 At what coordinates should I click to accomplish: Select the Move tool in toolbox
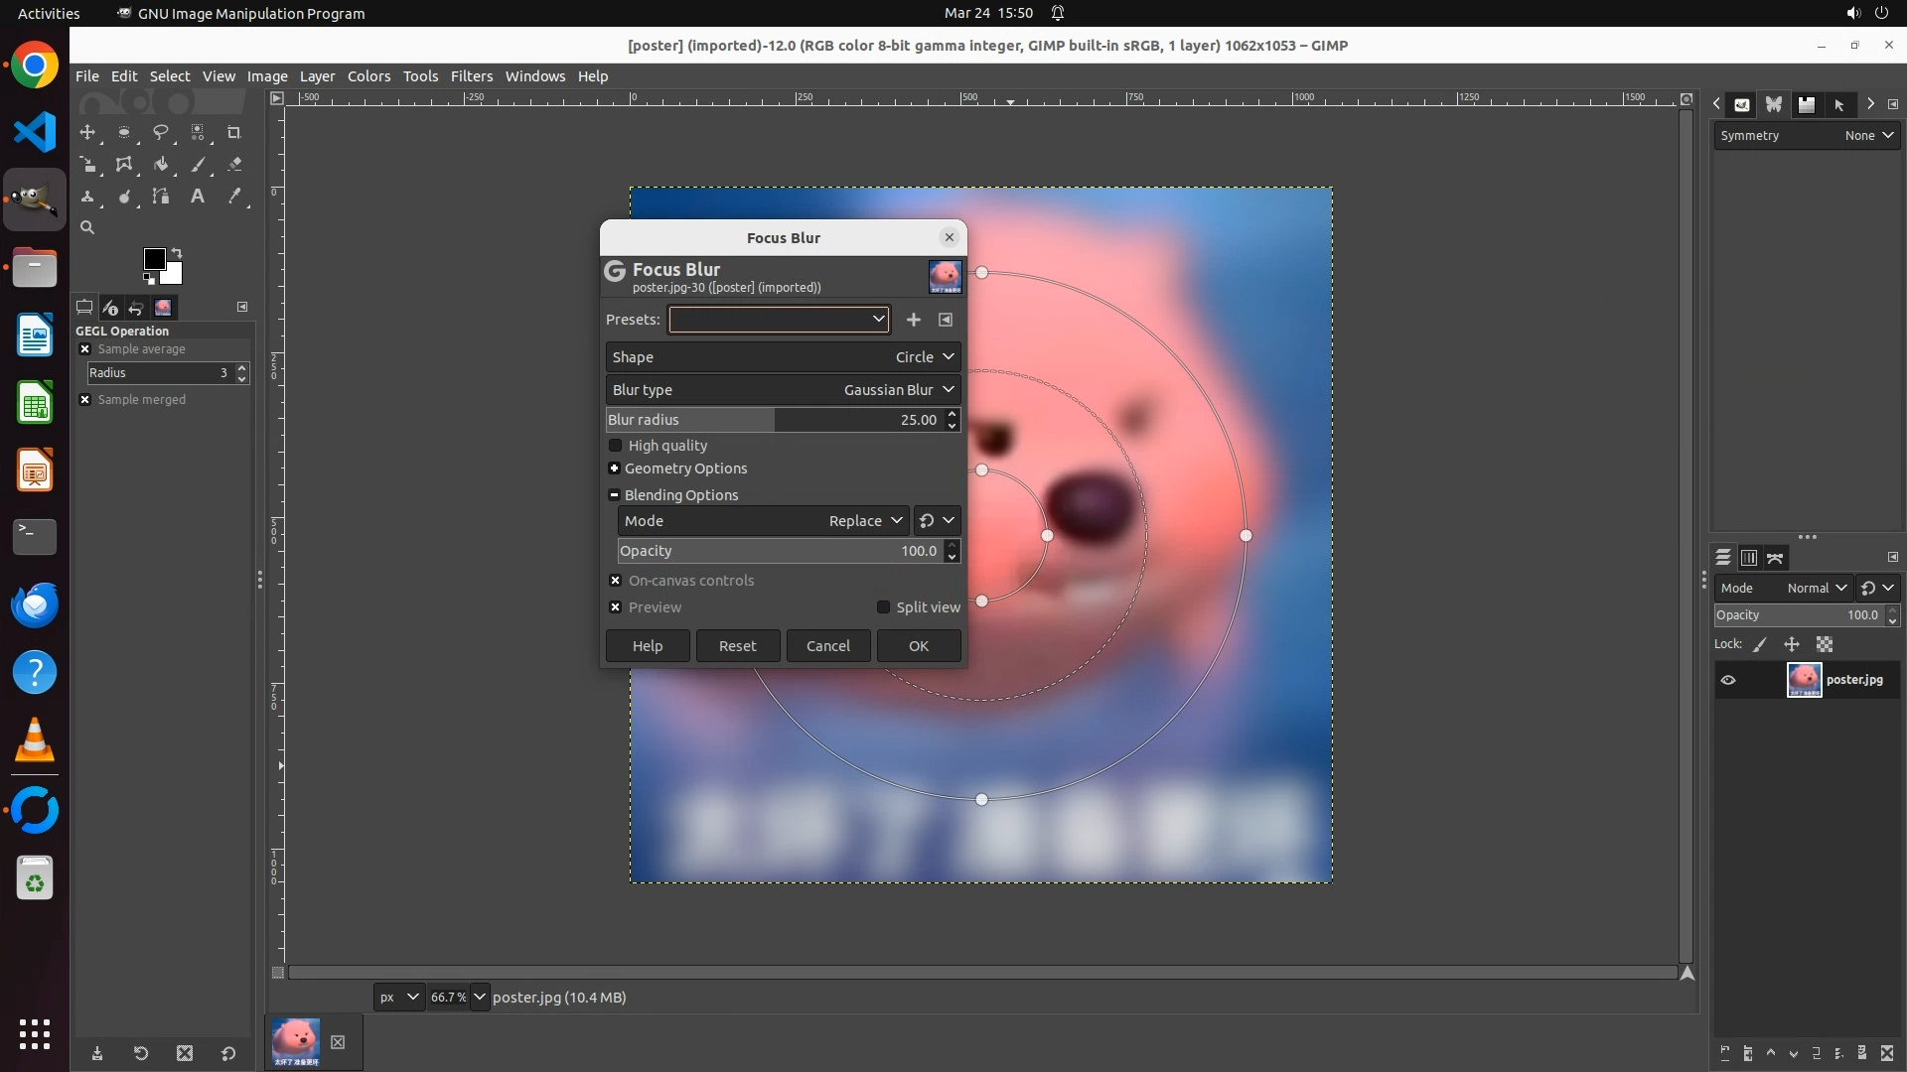coord(87,132)
